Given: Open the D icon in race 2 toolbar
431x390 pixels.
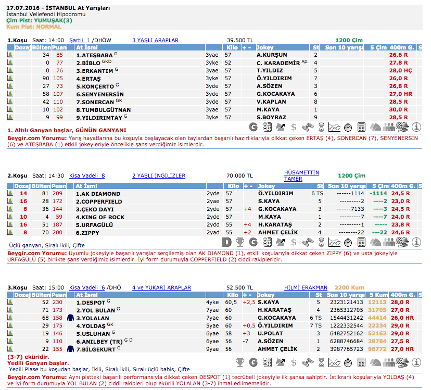Looking at the screenshot, I should pos(226,242).
